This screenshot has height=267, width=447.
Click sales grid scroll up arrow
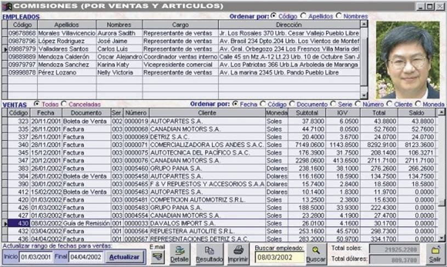coord(442,112)
